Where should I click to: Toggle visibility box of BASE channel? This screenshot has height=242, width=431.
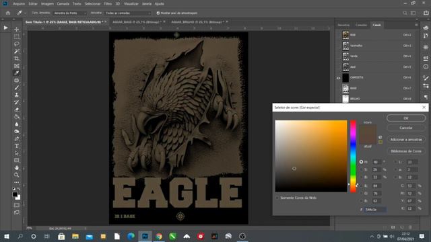coord(338,88)
